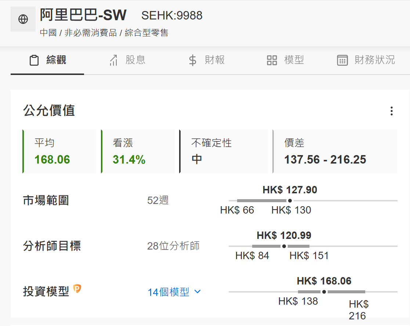Click the HK$ 168.06 model value
Viewport: 410px width, 326px height.
[x=324, y=281]
